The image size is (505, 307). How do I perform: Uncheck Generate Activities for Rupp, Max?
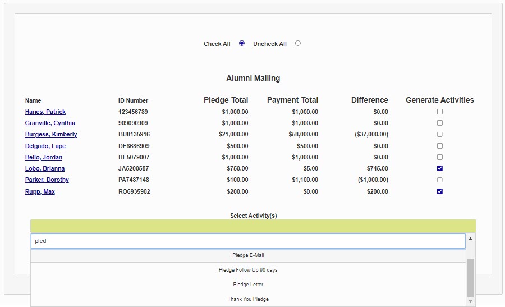(x=440, y=191)
